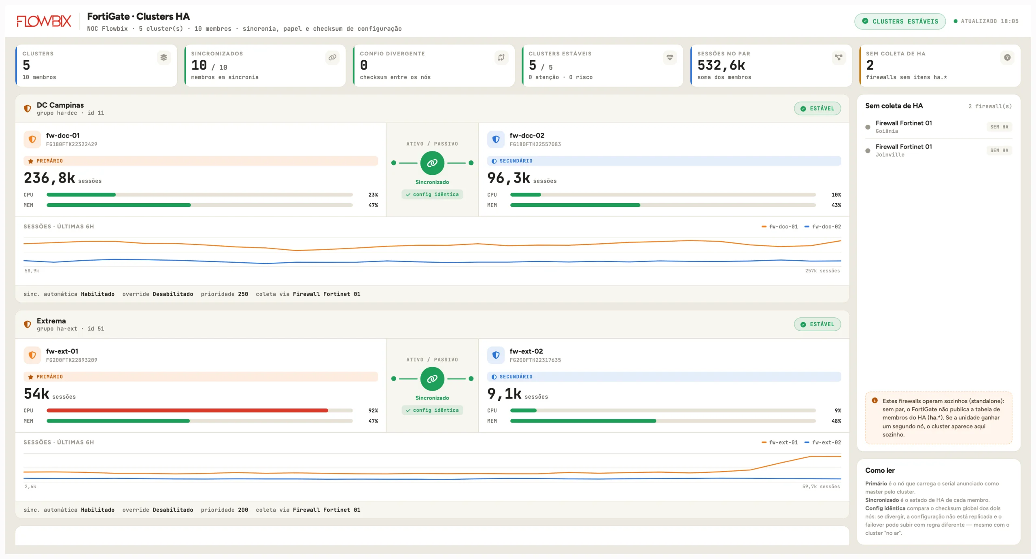Screen dimensions: 1036x559
Task: Click the heartbeat icon in Clusters Estáveis card
Action: [x=670, y=57]
